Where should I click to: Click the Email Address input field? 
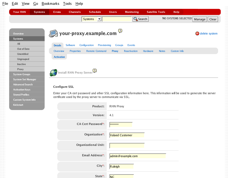click(138, 156)
